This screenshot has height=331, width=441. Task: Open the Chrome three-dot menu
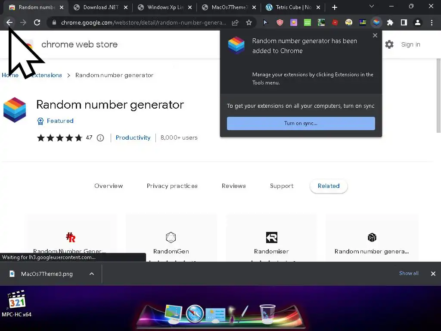click(x=432, y=22)
